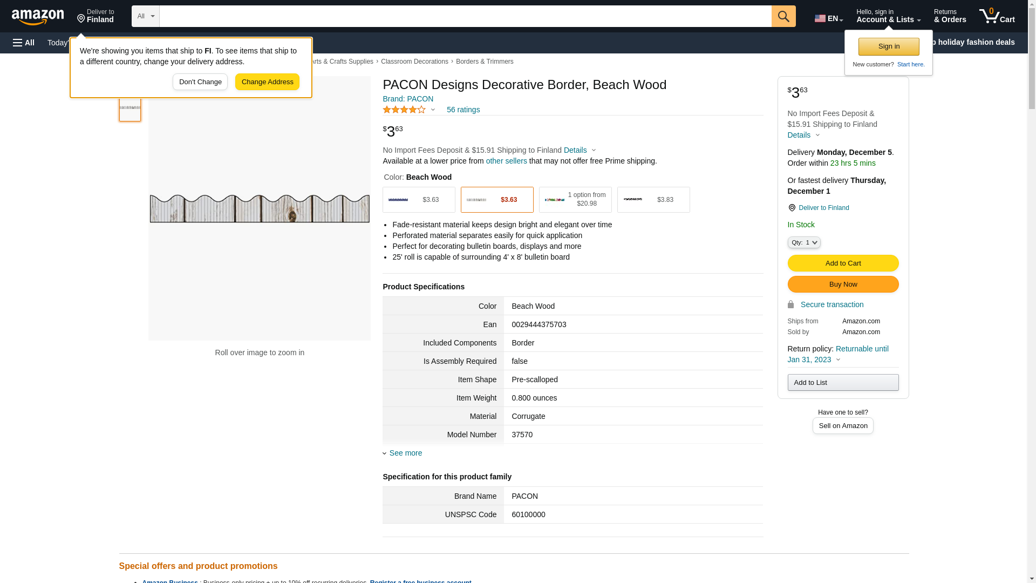Click Deliver to Finland link in buy box
The height and width of the screenshot is (583, 1036).
pyautogui.click(x=823, y=208)
